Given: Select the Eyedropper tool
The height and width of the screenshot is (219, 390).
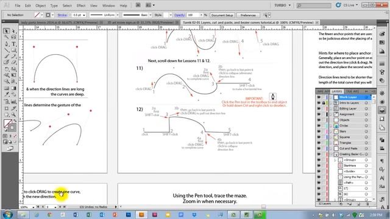Looking at the screenshot, I should (7, 95).
